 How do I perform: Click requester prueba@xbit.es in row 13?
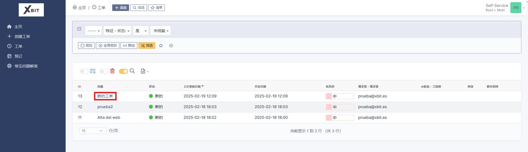[372, 96]
